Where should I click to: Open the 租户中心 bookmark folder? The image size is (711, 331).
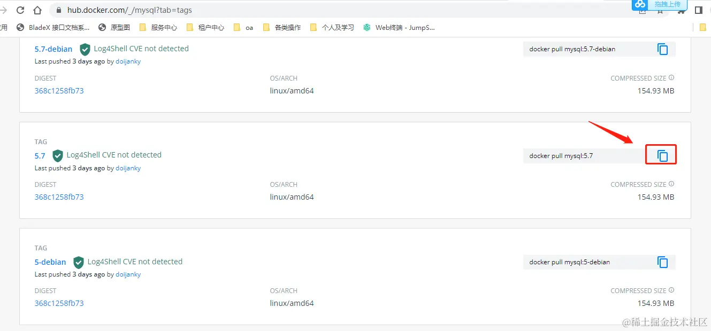click(x=205, y=27)
